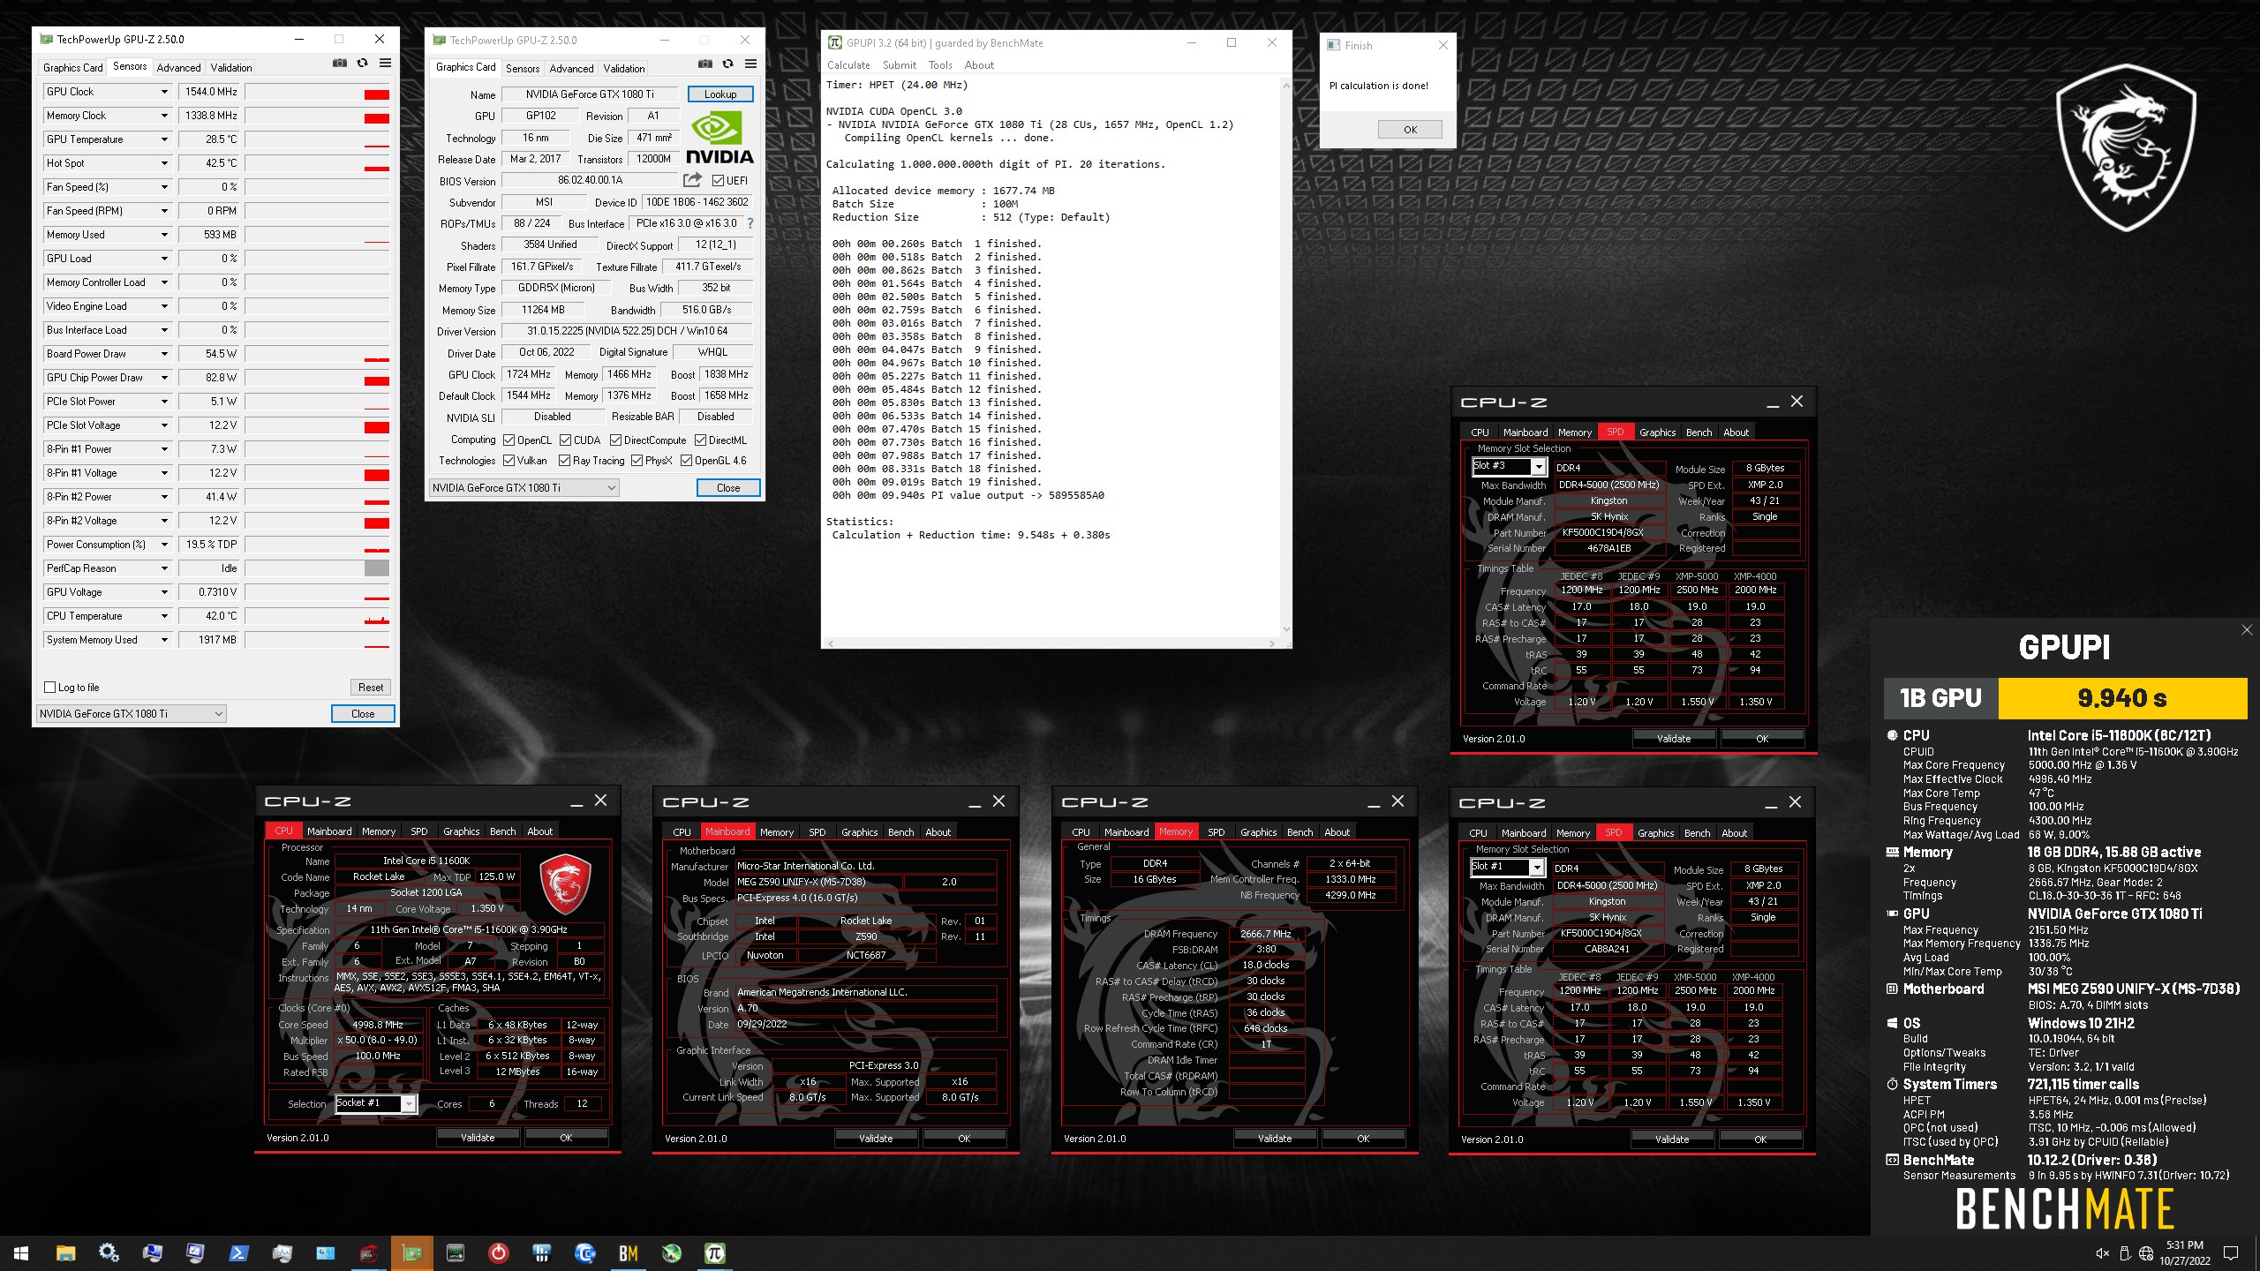Click OK in CPU-Z Memory window

pos(1363,1139)
